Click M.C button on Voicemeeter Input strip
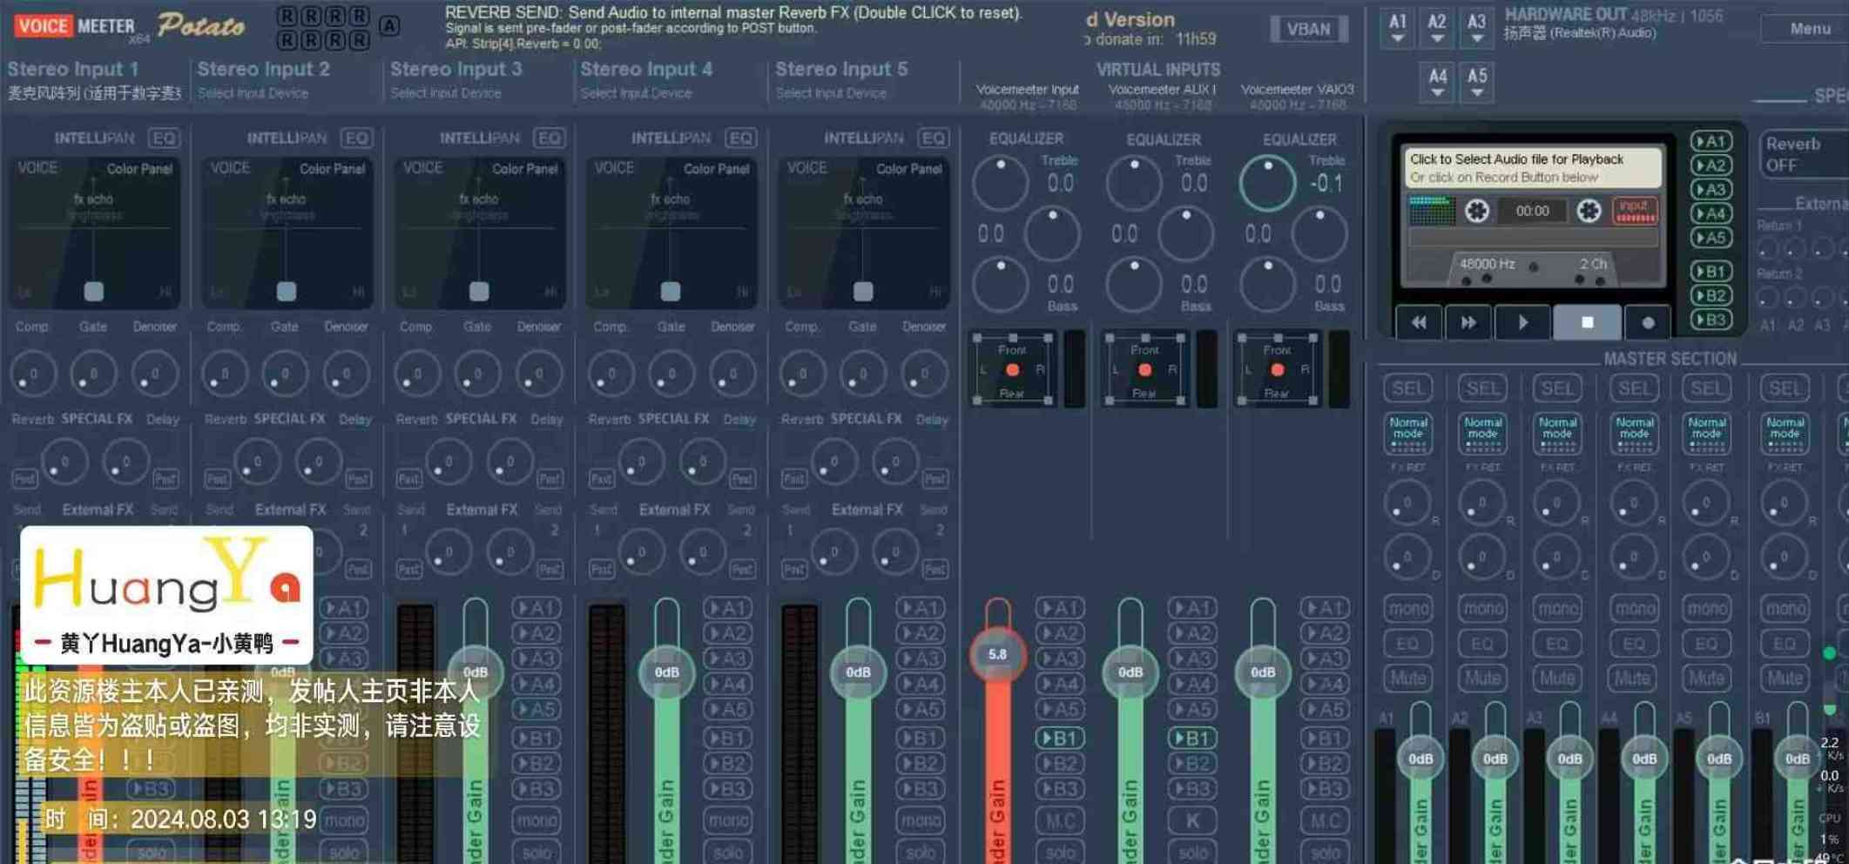The image size is (1849, 864). click(x=1060, y=820)
